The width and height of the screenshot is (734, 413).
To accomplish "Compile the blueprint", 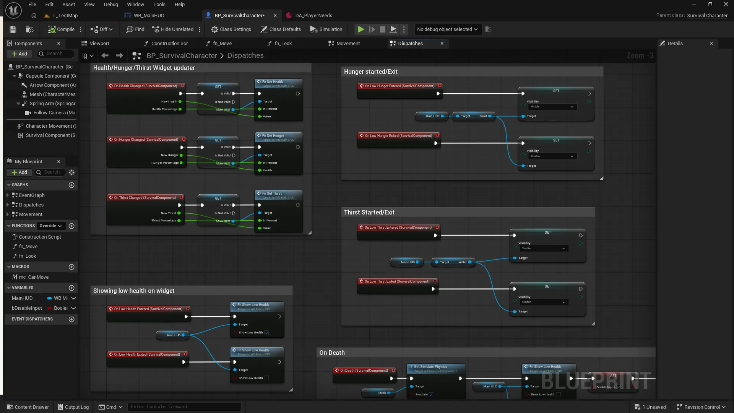I will [61, 29].
